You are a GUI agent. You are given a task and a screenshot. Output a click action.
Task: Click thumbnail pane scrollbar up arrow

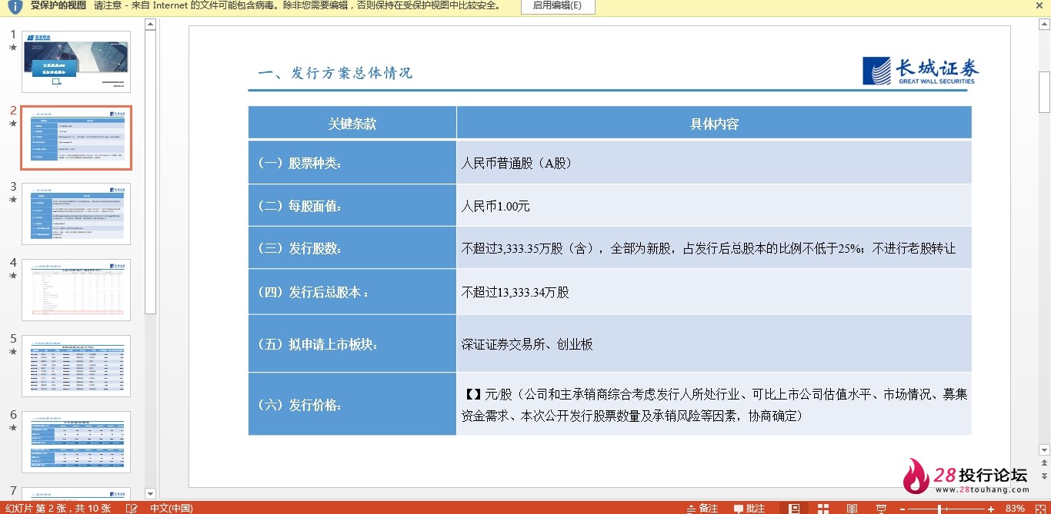[x=151, y=25]
